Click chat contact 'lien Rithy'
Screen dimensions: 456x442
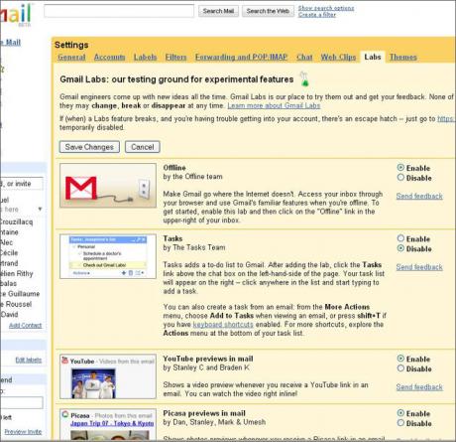(x=17, y=273)
